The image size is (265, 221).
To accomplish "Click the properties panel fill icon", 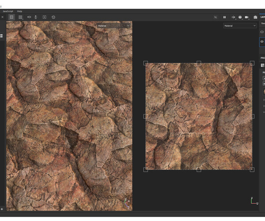I will click(263, 65).
